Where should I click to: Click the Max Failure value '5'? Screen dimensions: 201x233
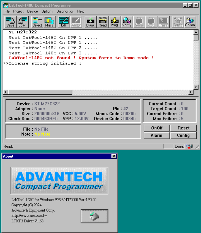[x=182, y=119]
